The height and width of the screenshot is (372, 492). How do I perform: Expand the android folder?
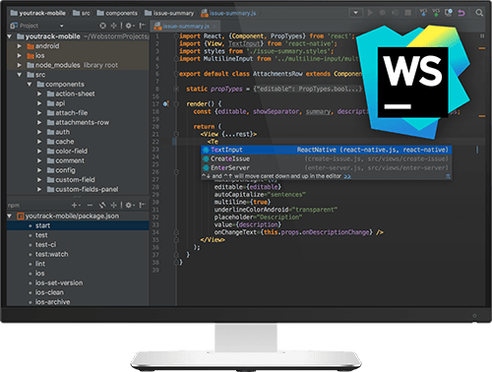pos(20,46)
